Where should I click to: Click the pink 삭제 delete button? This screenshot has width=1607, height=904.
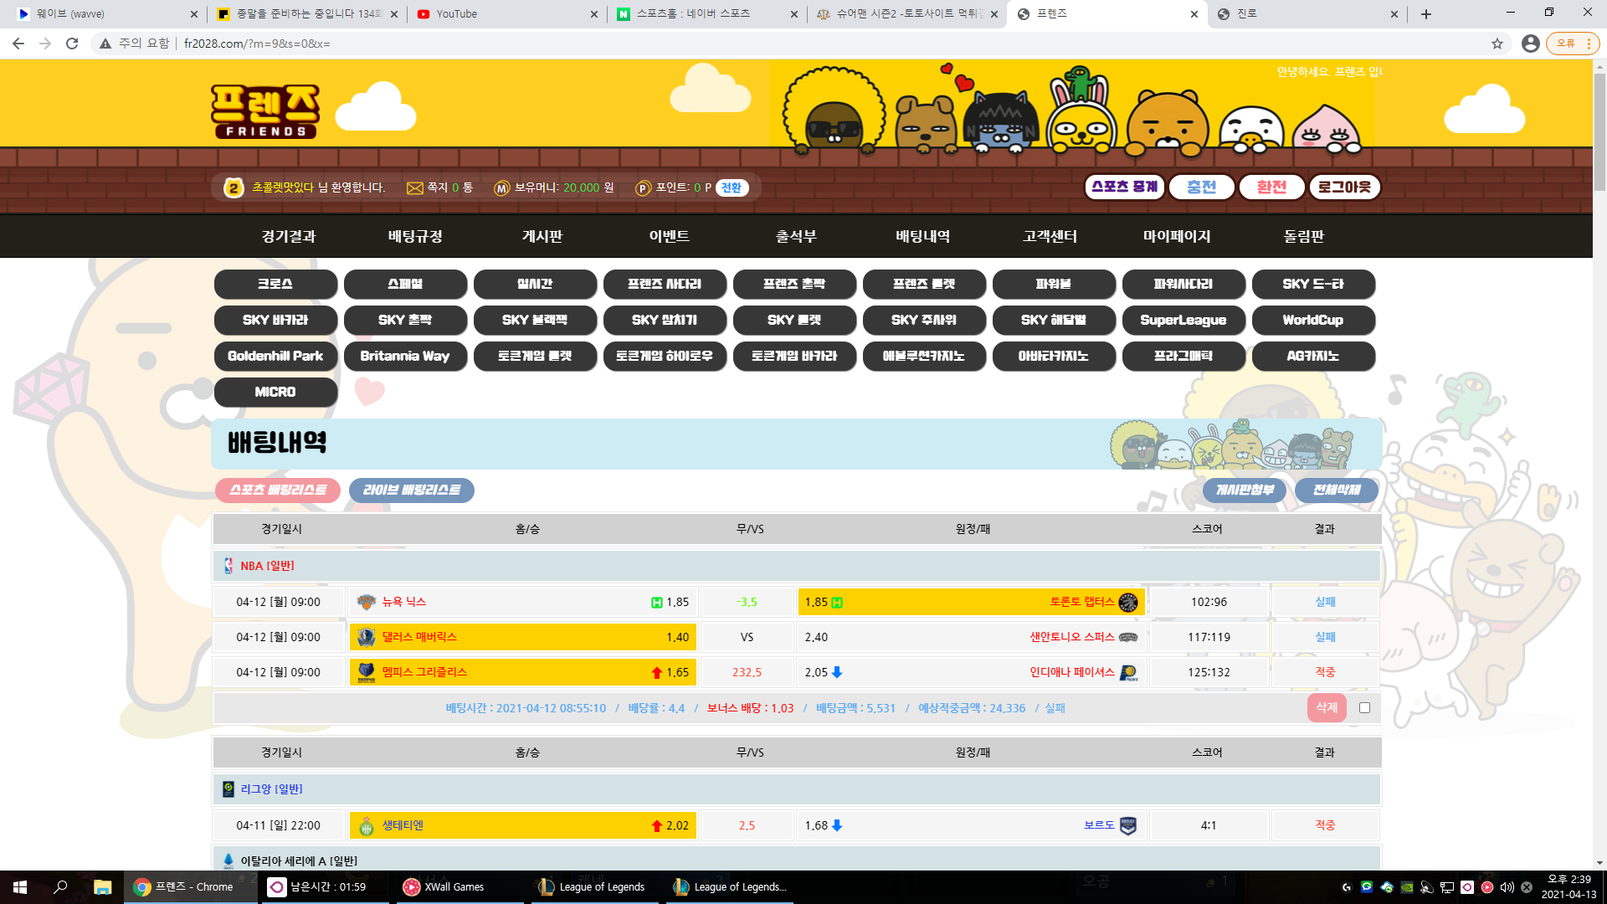tap(1327, 708)
